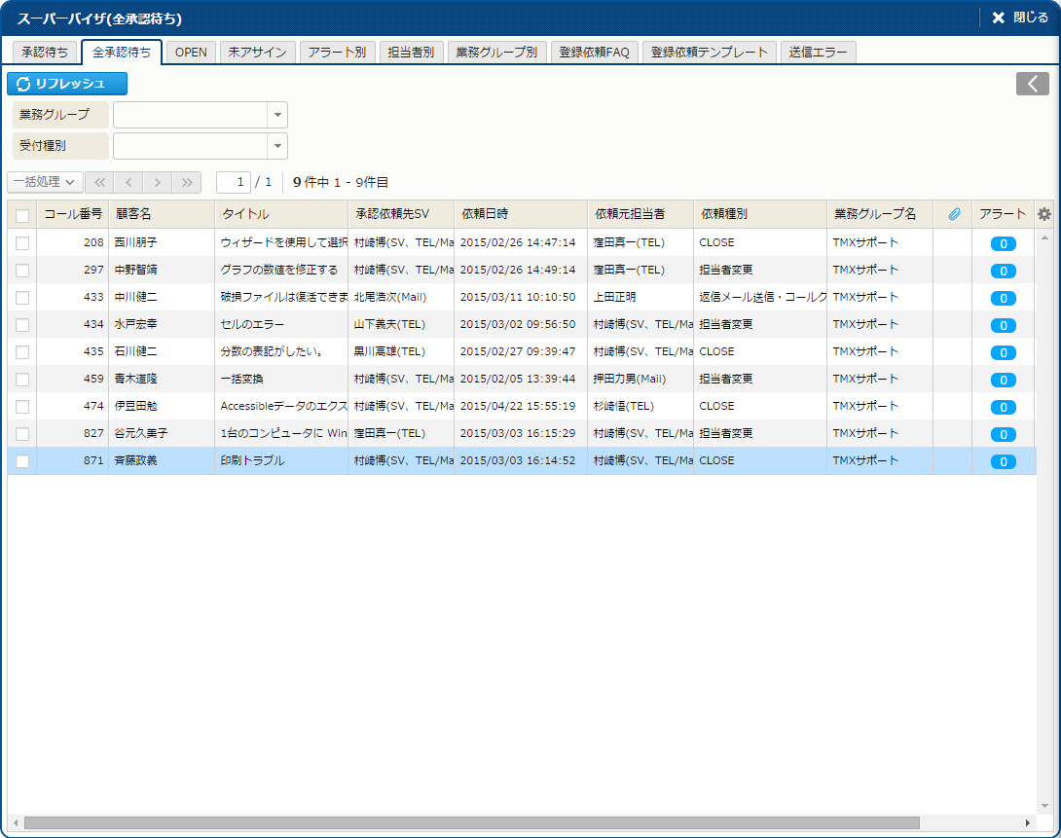The height and width of the screenshot is (838, 1061).
Task: Go to the next page
Action: 158,182
